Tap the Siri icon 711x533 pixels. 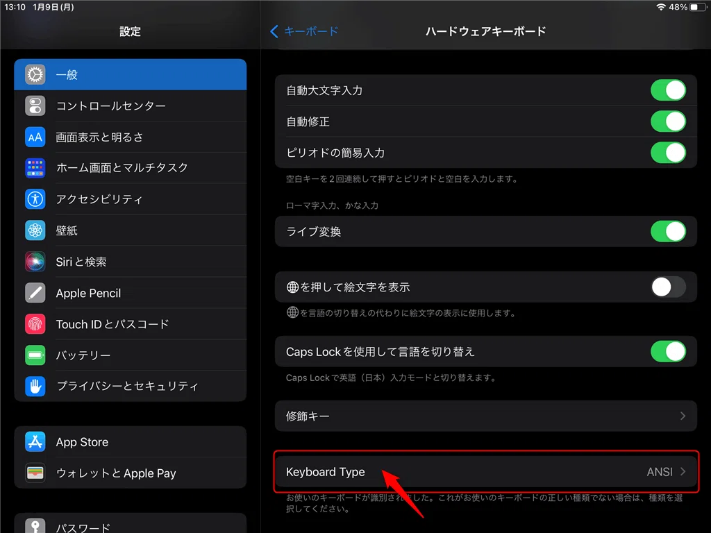click(x=35, y=262)
